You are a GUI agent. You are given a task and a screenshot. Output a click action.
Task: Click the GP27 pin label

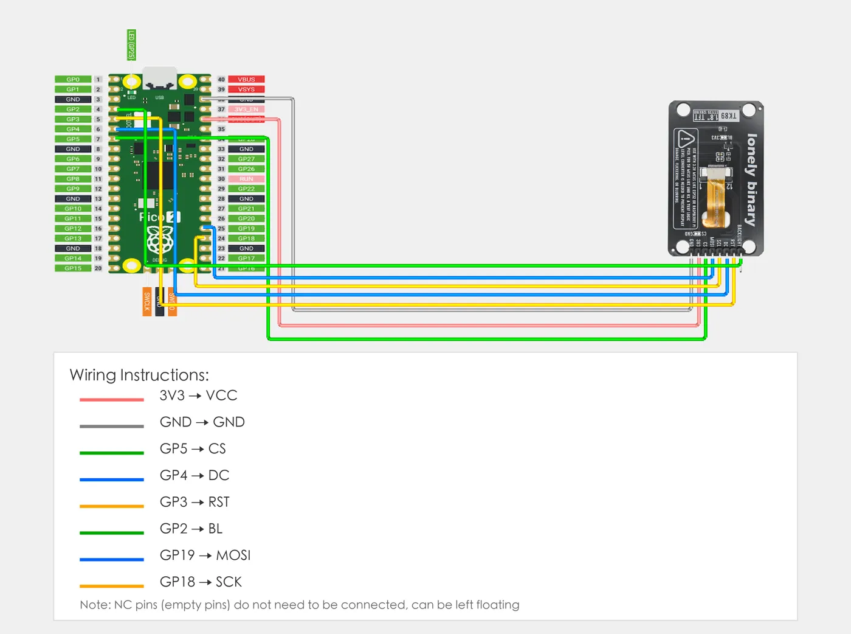click(x=246, y=159)
